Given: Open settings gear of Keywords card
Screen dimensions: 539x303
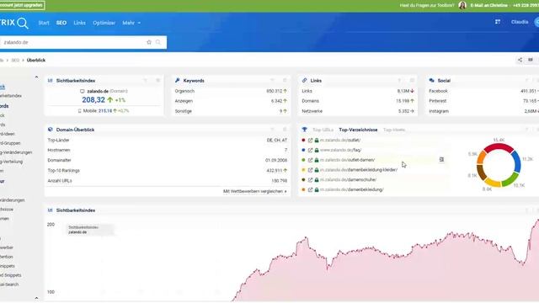Looking at the screenshot, I should click(285, 81).
